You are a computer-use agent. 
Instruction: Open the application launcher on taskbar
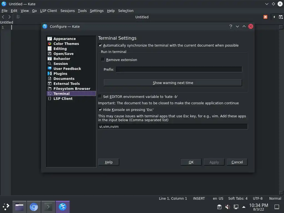coord(6,207)
